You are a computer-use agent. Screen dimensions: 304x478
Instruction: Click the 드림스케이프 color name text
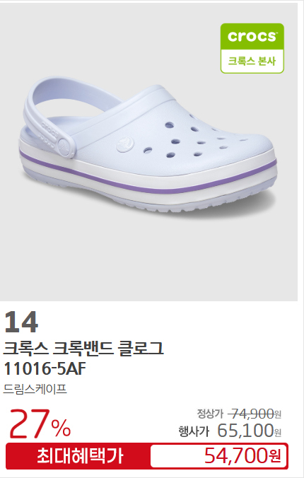click(35, 390)
